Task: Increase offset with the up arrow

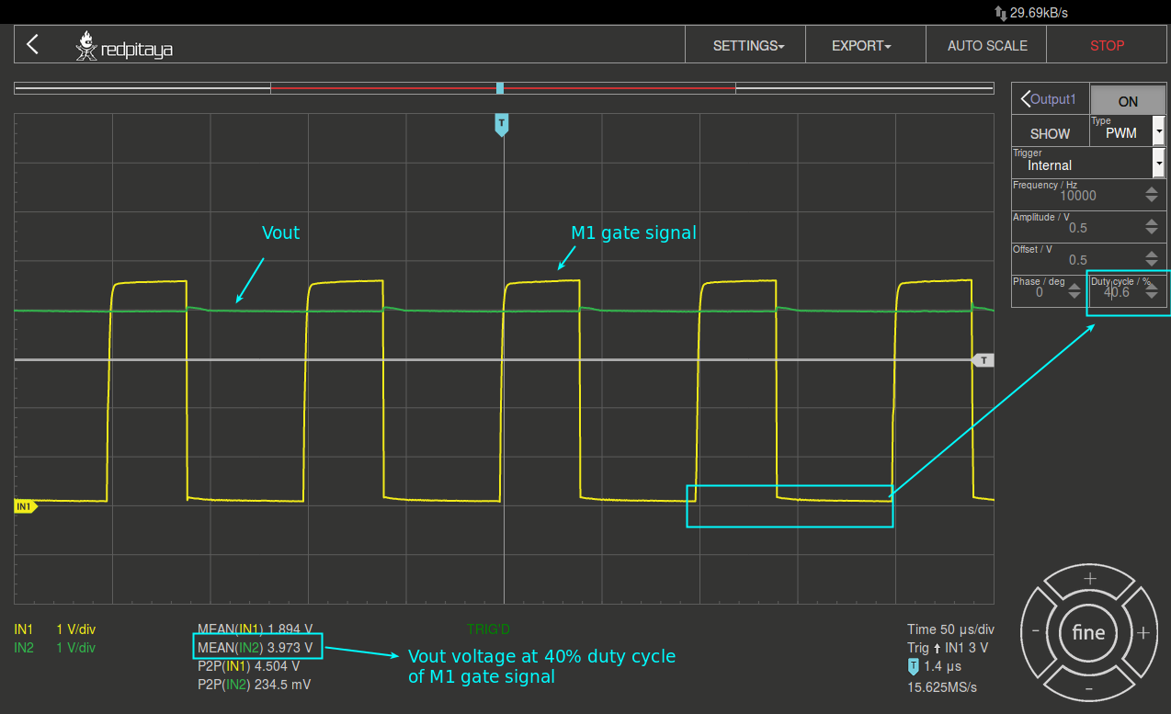Action: [x=1152, y=255]
